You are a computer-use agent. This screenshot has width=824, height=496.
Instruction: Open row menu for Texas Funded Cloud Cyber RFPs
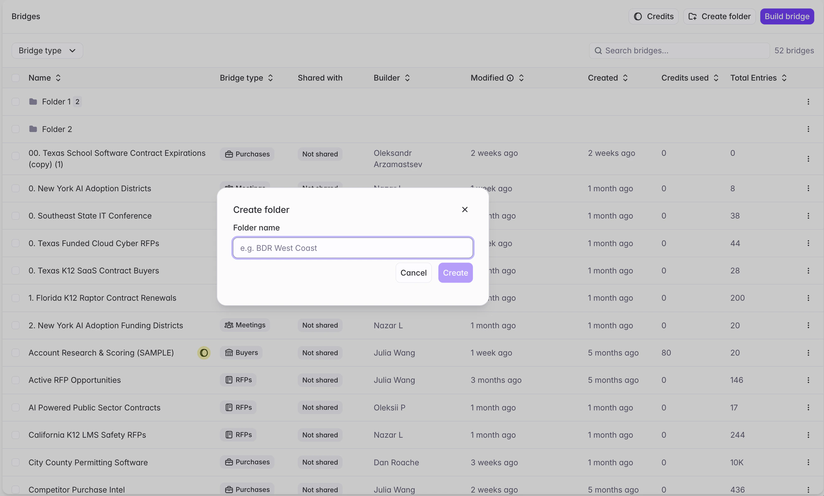click(x=808, y=243)
